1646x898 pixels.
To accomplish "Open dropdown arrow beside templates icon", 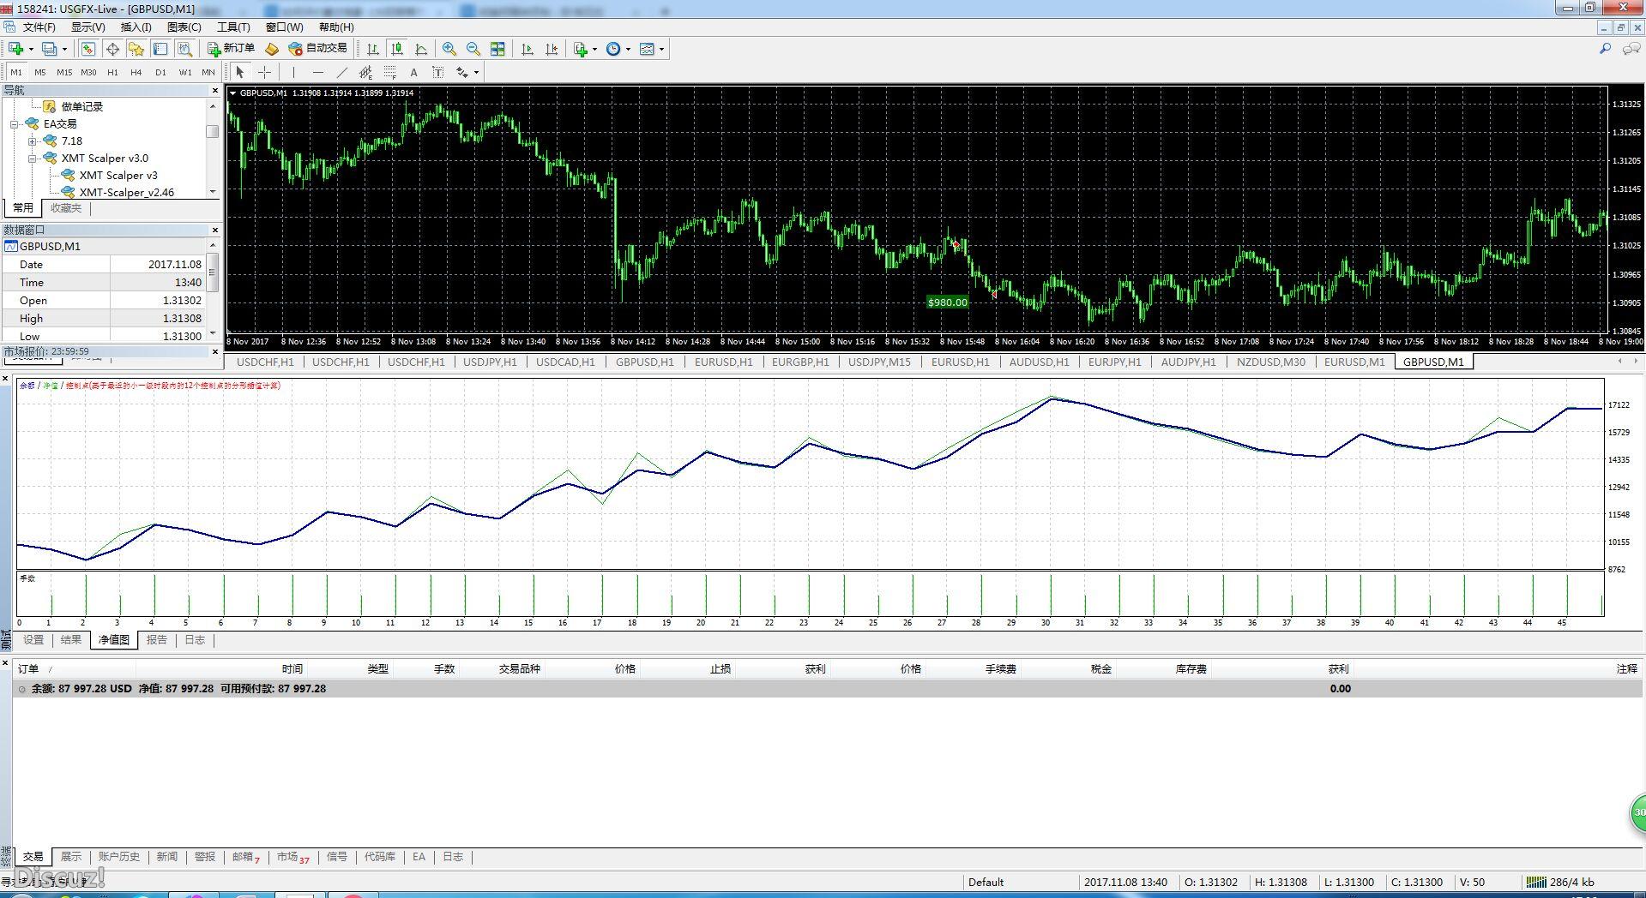I will coord(661,49).
